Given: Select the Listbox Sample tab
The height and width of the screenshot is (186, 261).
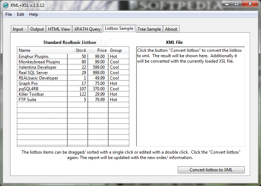Looking at the screenshot, I should [x=119, y=28].
